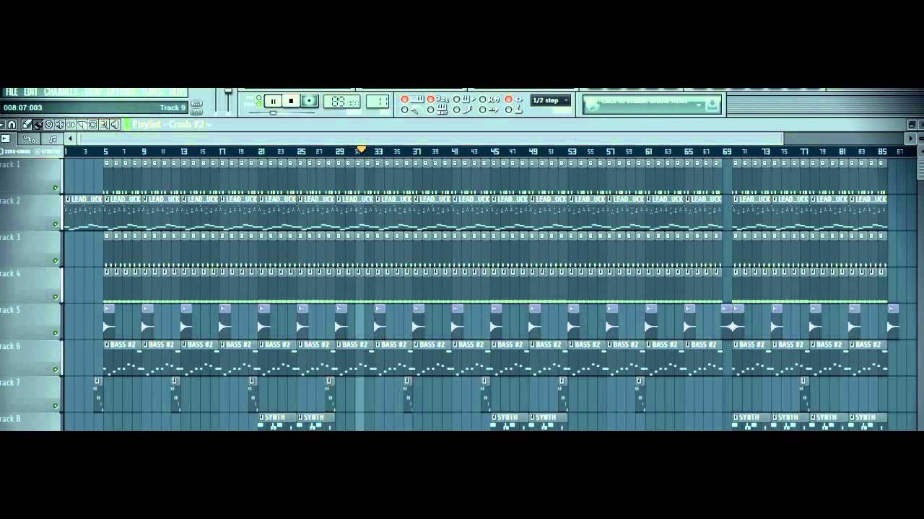Mute Track 6 via its green LED
This screenshot has width=924, height=519.
click(x=56, y=369)
